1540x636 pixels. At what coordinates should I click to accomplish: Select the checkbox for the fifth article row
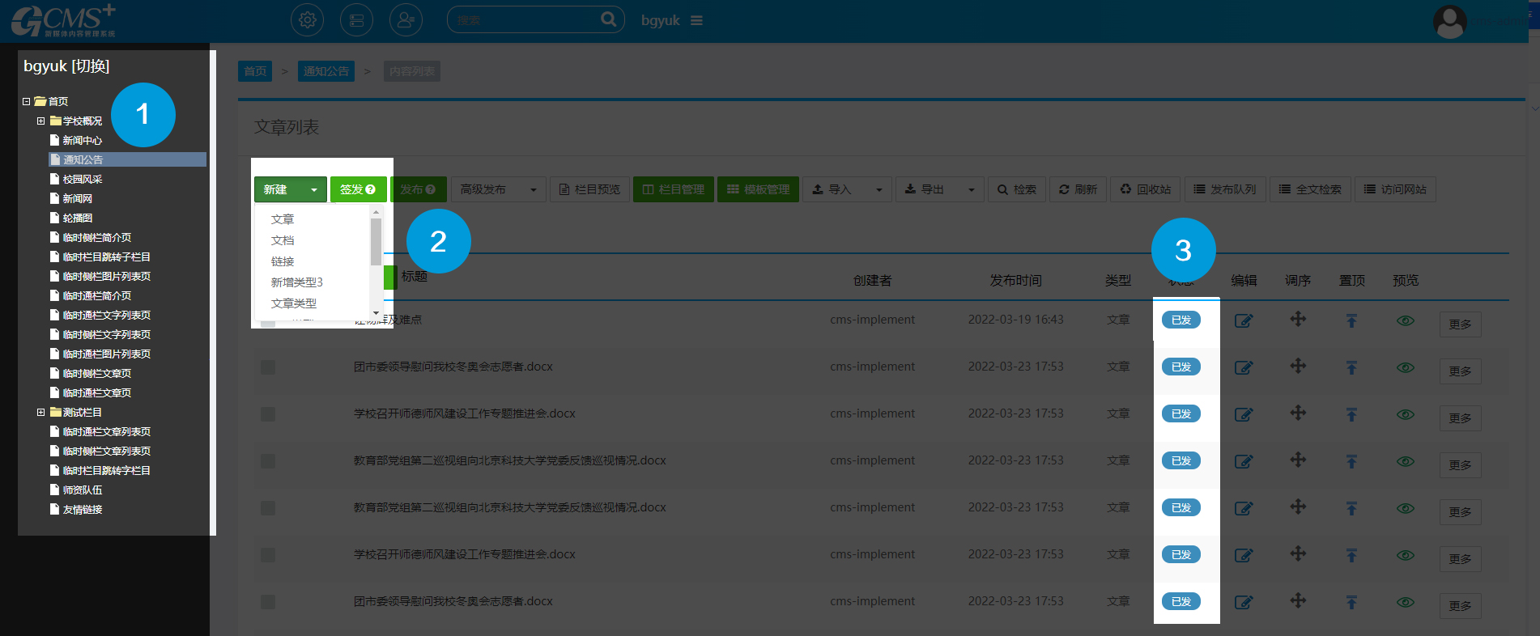coord(268,508)
